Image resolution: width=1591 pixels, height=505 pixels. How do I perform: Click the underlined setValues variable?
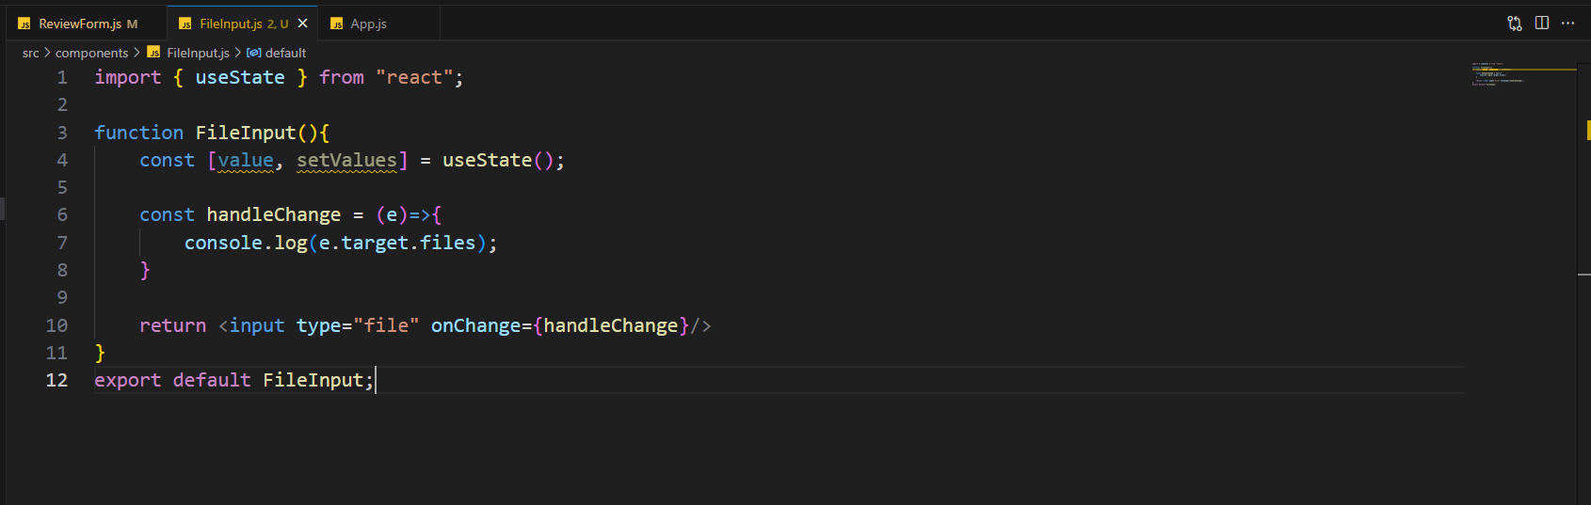[x=346, y=160]
